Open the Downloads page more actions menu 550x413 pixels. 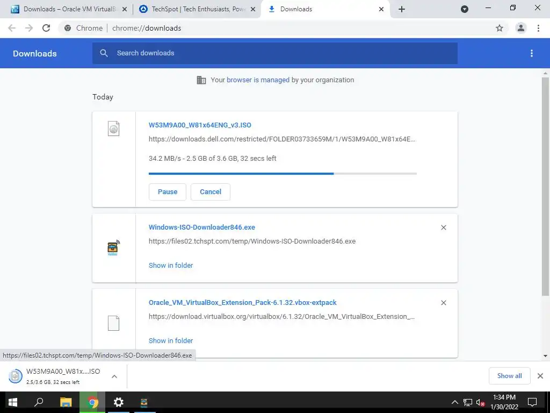(532, 53)
